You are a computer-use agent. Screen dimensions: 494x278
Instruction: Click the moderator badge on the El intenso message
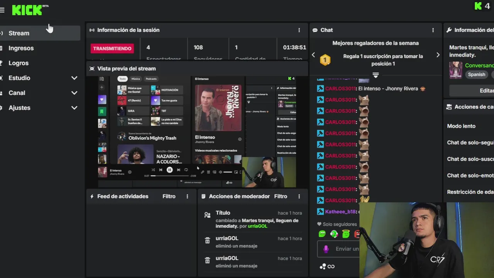320,88
